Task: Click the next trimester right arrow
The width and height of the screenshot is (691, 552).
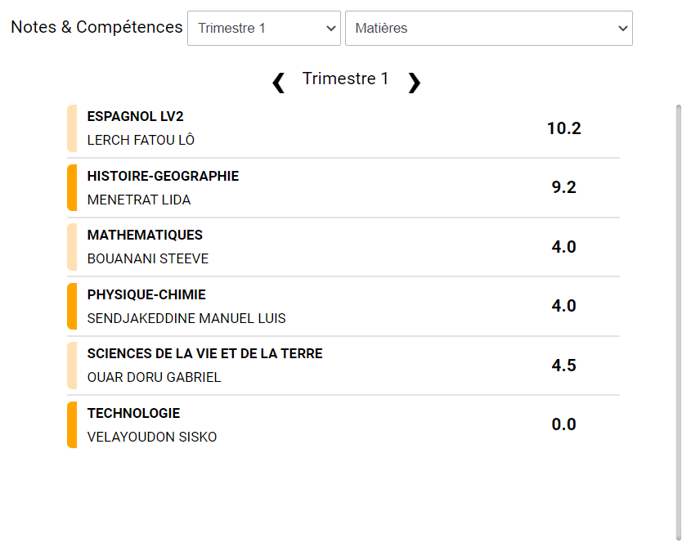Action: click(x=414, y=83)
